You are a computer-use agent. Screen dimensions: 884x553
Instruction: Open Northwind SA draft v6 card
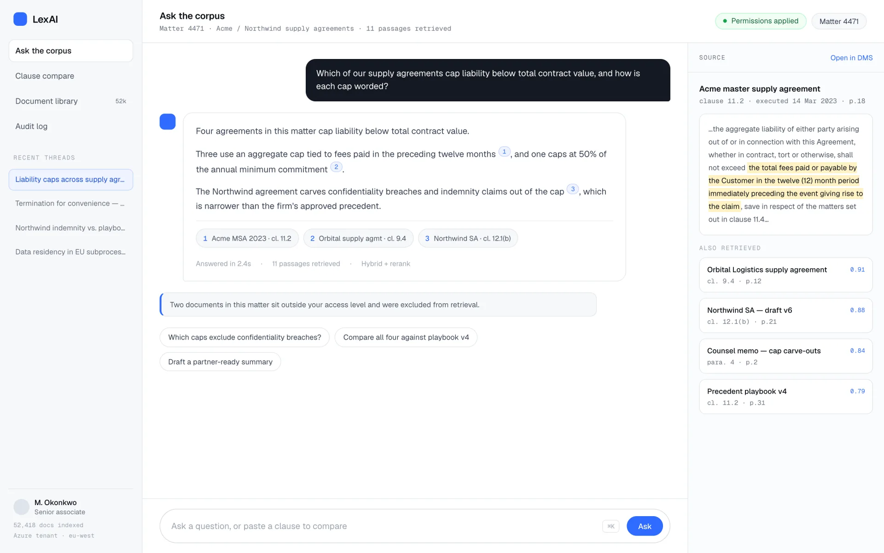(x=786, y=316)
